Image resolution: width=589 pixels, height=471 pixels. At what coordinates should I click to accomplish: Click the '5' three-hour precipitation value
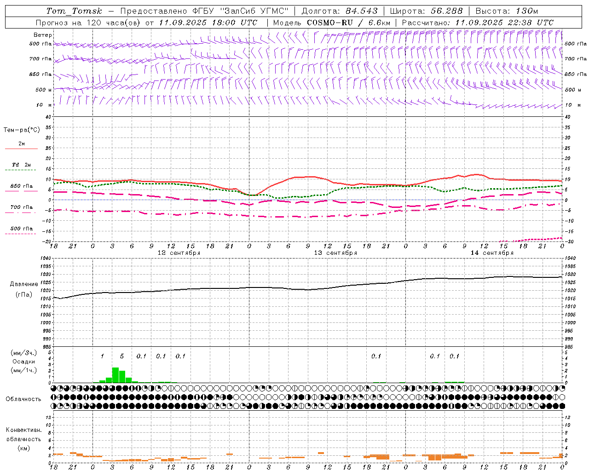[x=122, y=356]
